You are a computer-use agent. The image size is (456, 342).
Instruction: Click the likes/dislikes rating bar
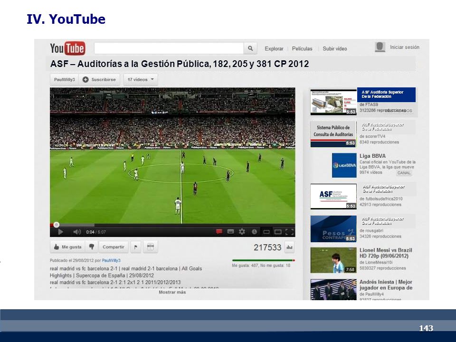coord(264,260)
